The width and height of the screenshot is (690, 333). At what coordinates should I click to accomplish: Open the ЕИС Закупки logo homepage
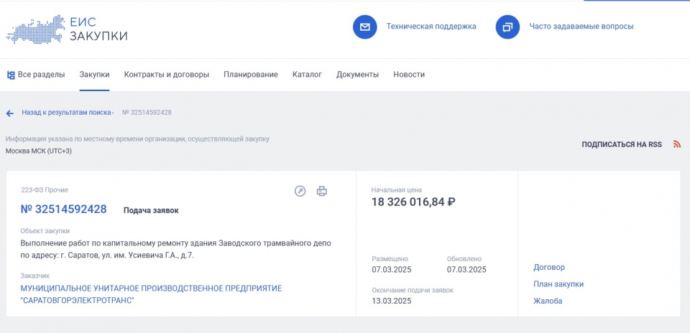pos(67,29)
